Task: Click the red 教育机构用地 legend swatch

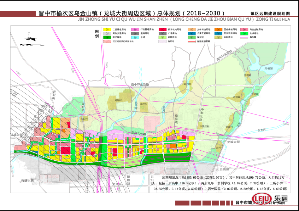Action: pos(162,30)
